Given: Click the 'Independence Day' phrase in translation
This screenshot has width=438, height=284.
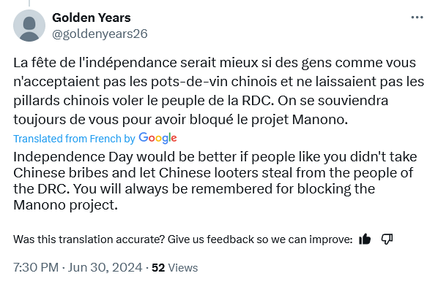Looking at the screenshot, I should coord(73,157).
